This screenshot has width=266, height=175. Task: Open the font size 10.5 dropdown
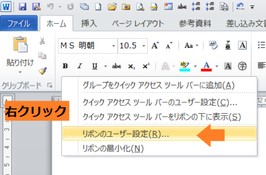pyautogui.click(x=144, y=46)
